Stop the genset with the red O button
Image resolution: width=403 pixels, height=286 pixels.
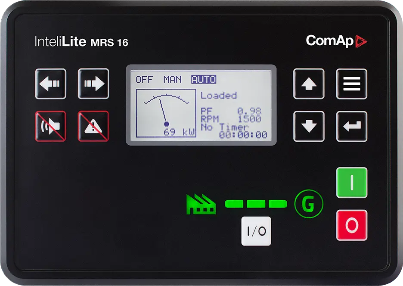coord(352,225)
